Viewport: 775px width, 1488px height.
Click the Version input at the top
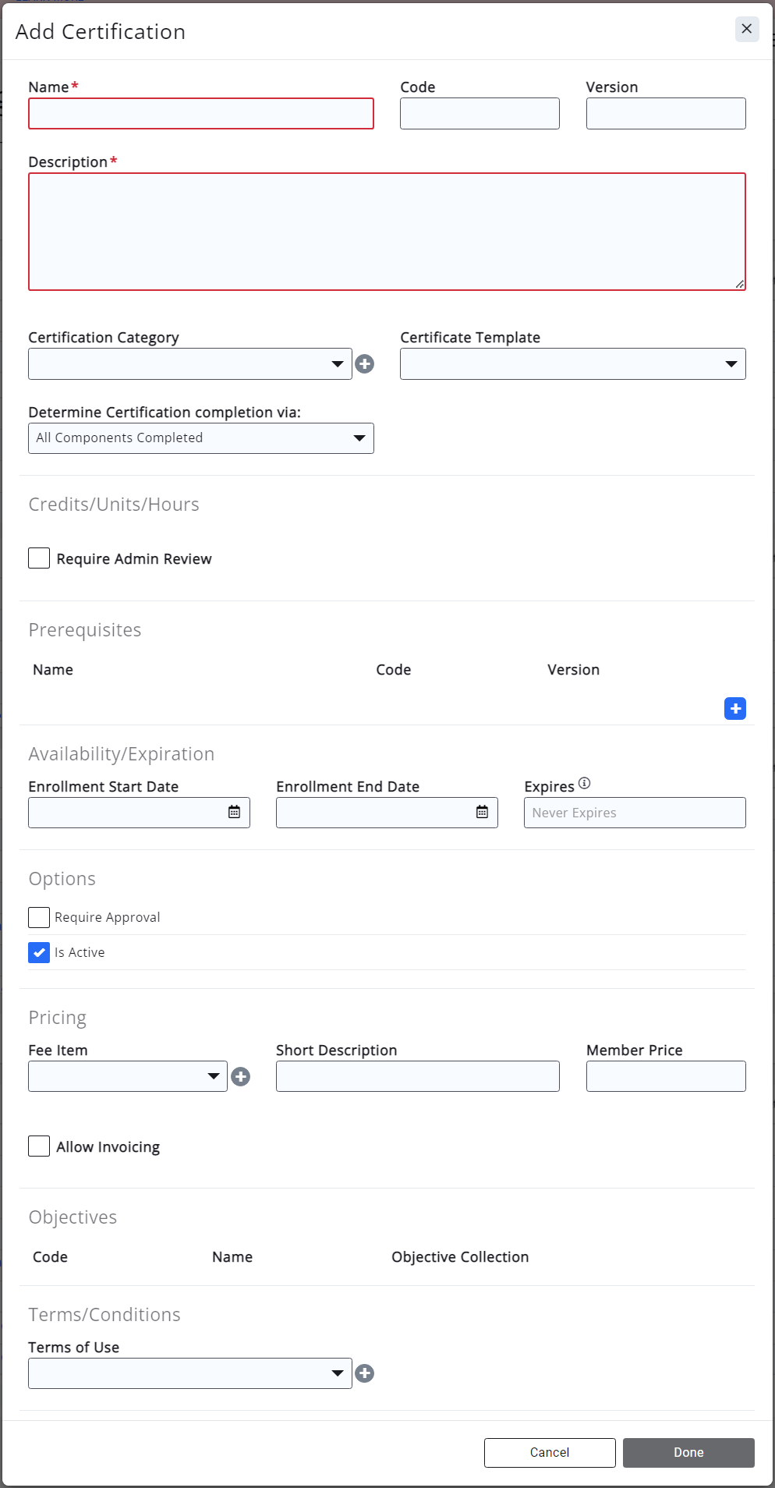[x=666, y=113]
